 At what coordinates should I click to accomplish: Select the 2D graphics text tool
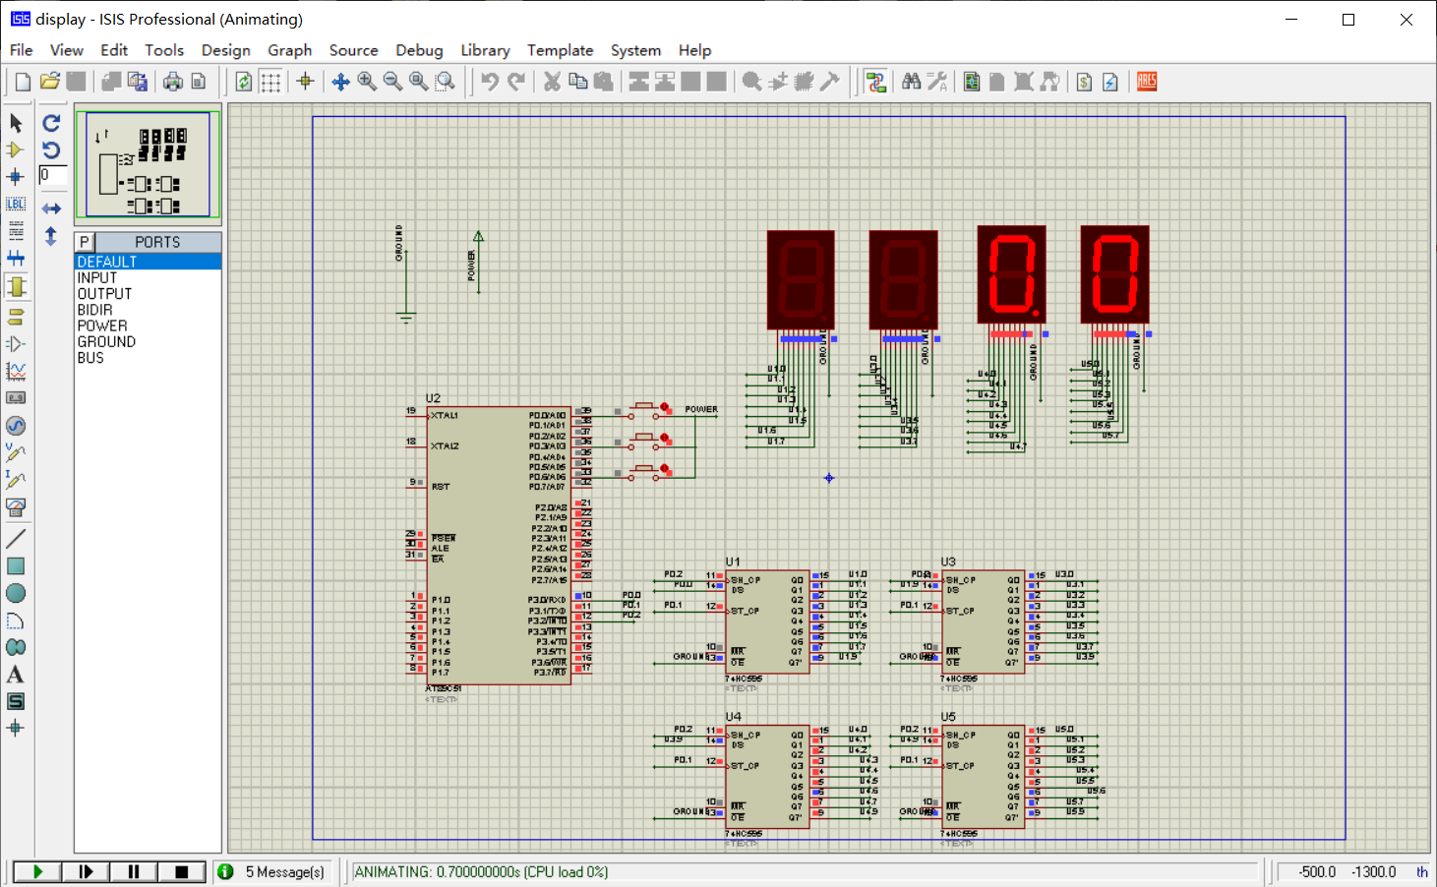click(16, 675)
